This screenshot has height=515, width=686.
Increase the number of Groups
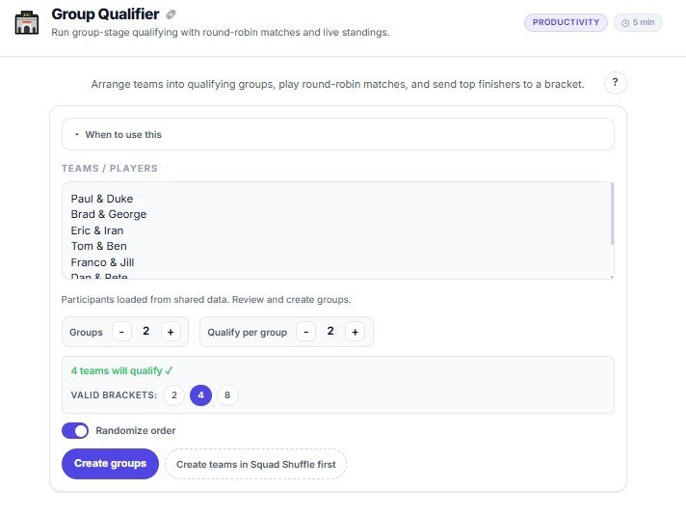click(x=171, y=332)
